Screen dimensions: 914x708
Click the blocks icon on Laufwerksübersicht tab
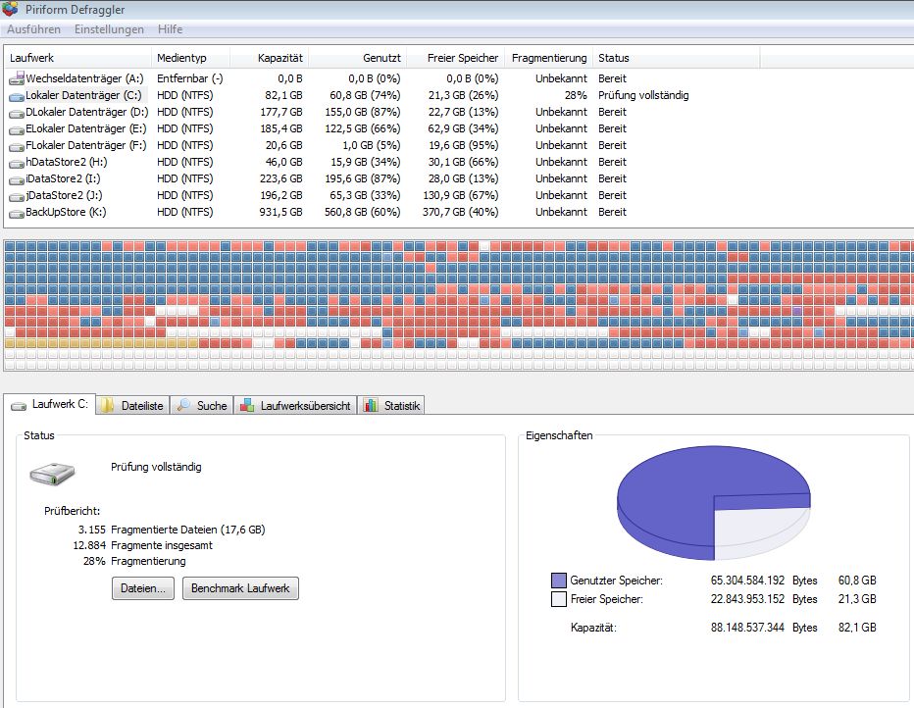point(247,405)
